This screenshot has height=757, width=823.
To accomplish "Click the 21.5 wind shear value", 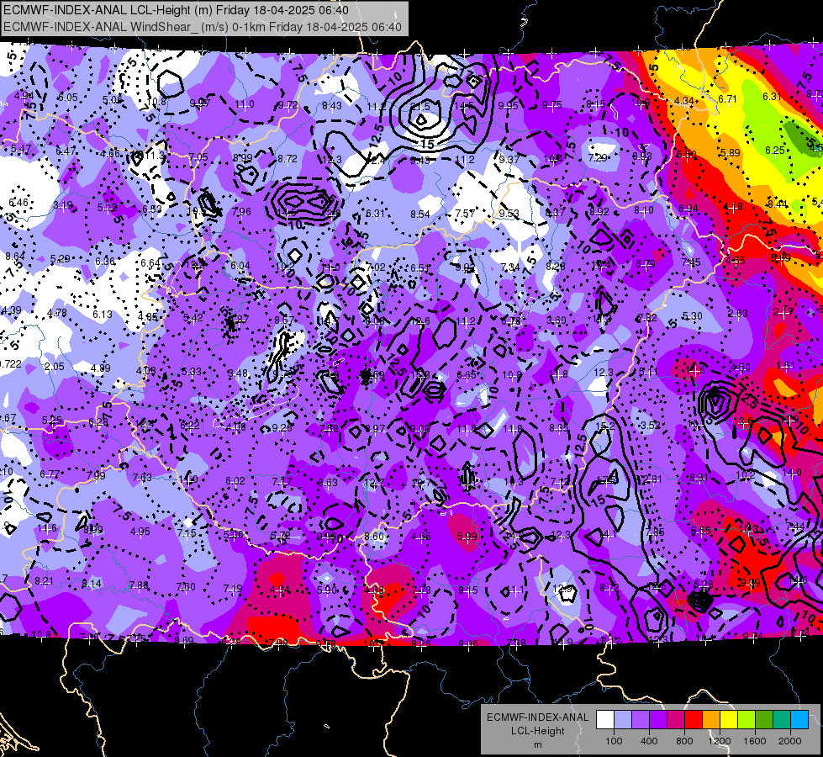I will (x=419, y=107).
